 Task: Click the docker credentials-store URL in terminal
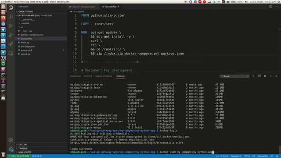(x=126, y=143)
